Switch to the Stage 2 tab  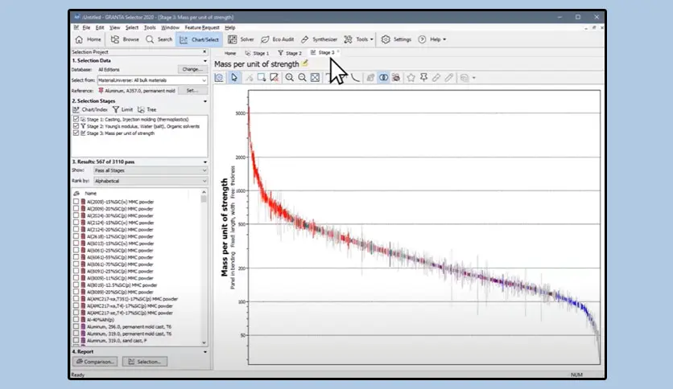pyautogui.click(x=290, y=53)
